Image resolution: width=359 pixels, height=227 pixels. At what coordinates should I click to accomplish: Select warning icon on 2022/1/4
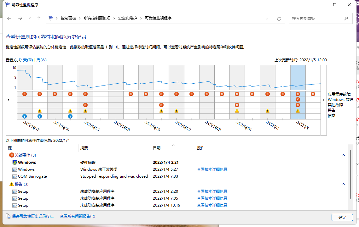(x=298, y=111)
